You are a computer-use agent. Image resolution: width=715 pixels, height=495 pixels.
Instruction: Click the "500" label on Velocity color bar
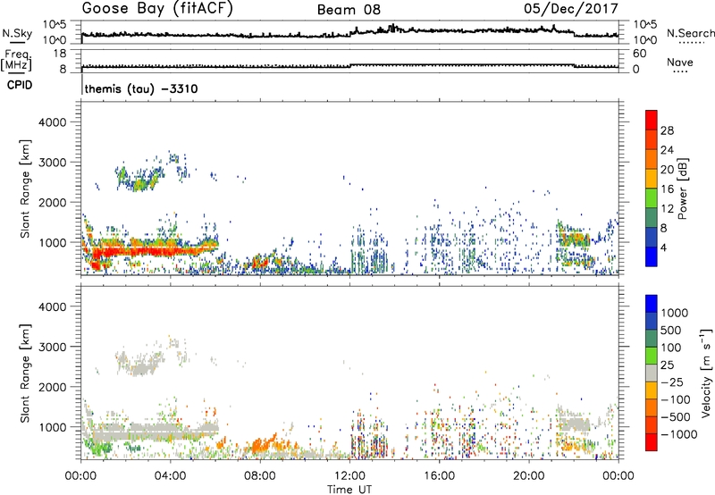(671, 331)
